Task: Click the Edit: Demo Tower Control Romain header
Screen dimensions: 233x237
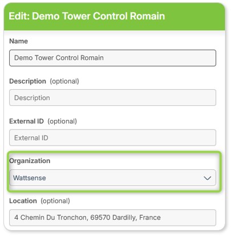Action: point(87,16)
